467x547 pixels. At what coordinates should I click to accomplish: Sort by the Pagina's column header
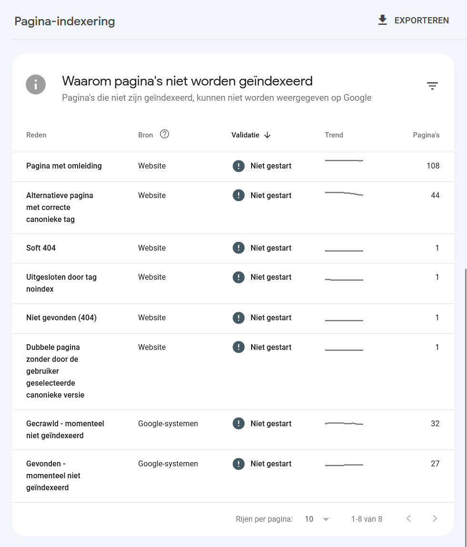pyautogui.click(x=426, y=135)
